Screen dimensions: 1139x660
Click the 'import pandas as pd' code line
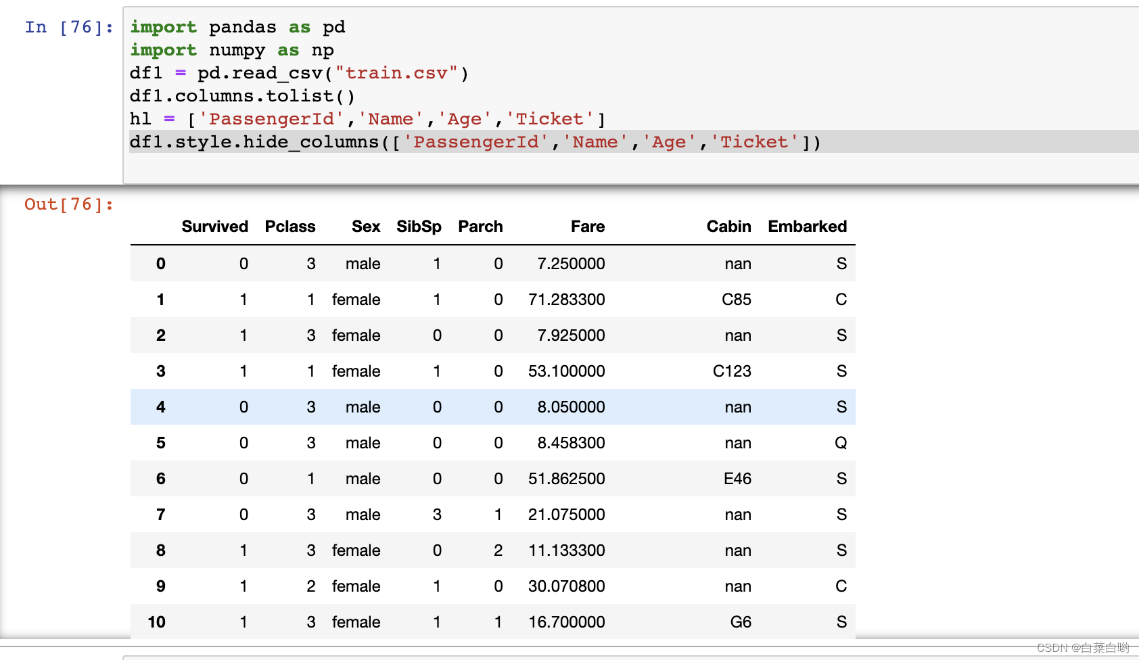point(237,27)
